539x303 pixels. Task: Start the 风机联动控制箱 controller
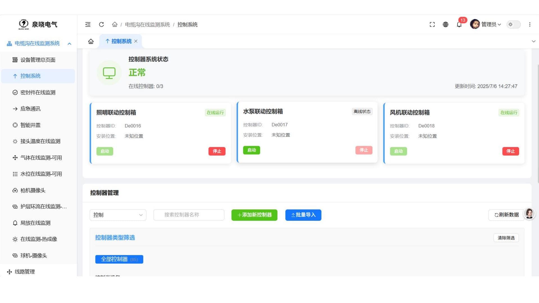click(x=398, y=151)
